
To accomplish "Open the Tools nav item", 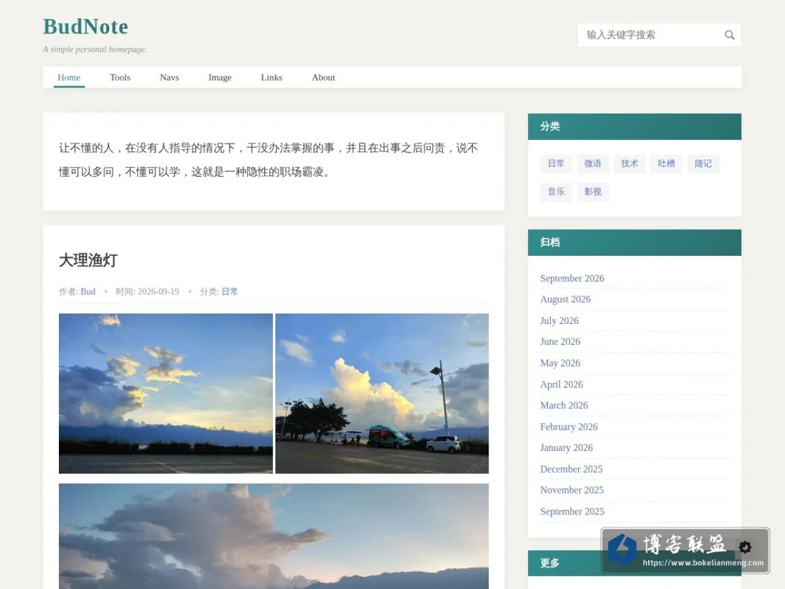I will point(120,77).
